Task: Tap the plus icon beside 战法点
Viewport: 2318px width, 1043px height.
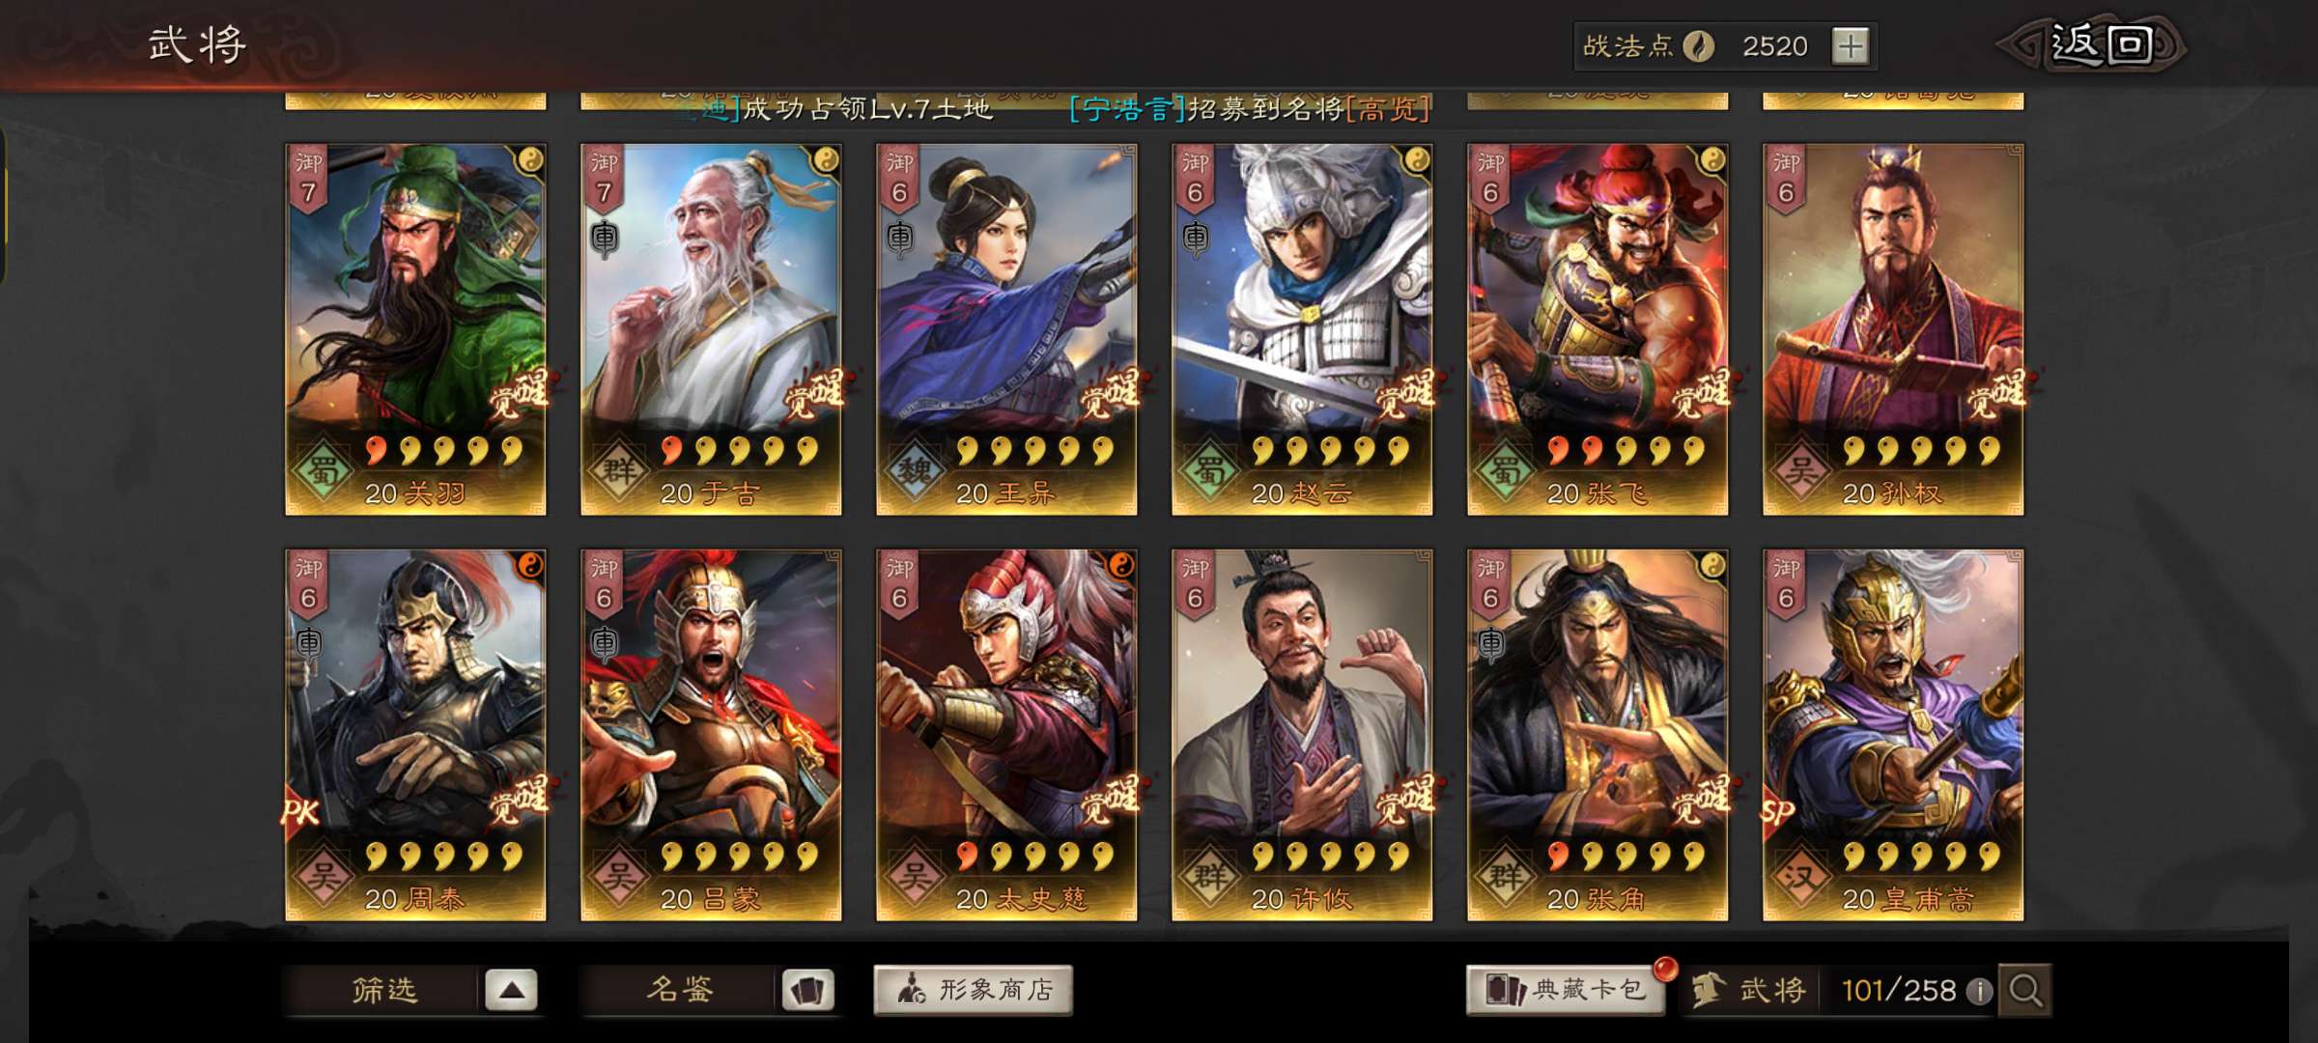Action: pos(1850,46)
